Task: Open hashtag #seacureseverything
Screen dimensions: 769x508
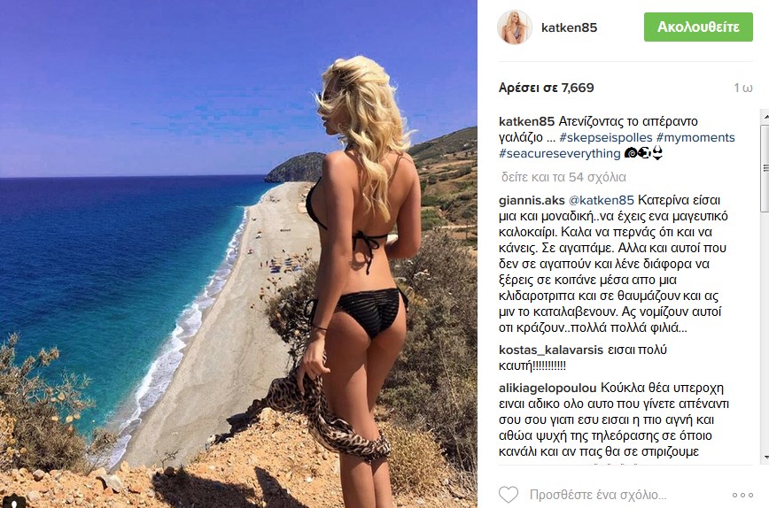Action: click(x=560, y=154)
